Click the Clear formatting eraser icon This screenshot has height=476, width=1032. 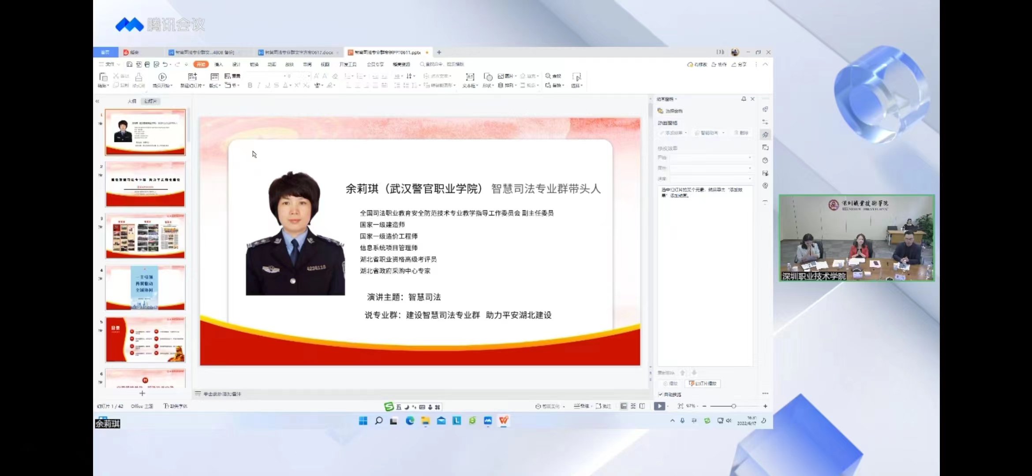[x=335, y=76]
